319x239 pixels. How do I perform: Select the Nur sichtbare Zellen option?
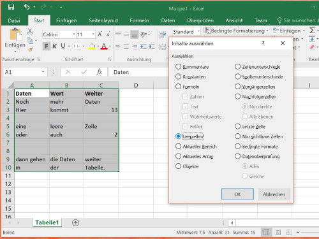(237, 136)
